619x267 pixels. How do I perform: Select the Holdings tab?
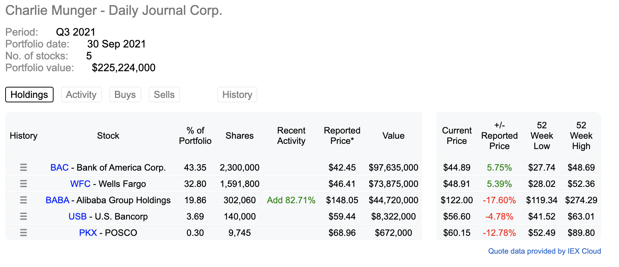coord(29,95)
